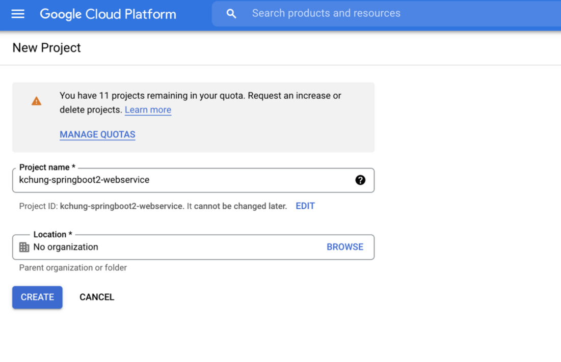Click the Location field showing No organization

tap(193, 247)
